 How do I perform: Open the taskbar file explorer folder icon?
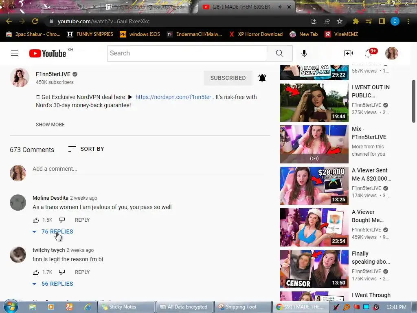pos(33,307)
